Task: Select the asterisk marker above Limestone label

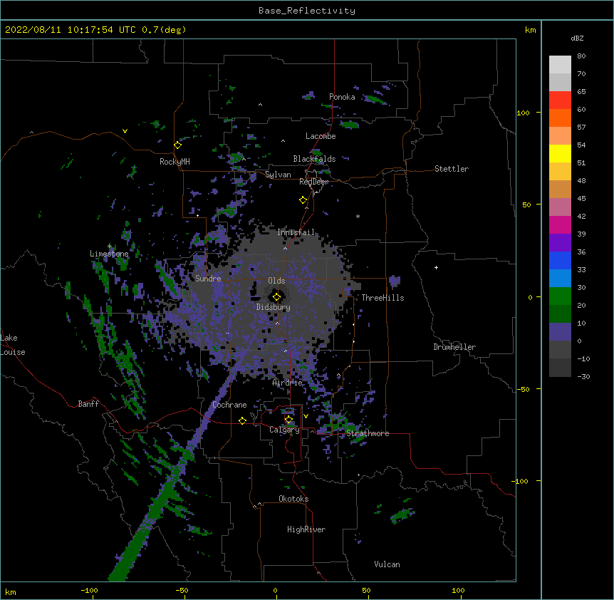Action: [x=109, y=247]
